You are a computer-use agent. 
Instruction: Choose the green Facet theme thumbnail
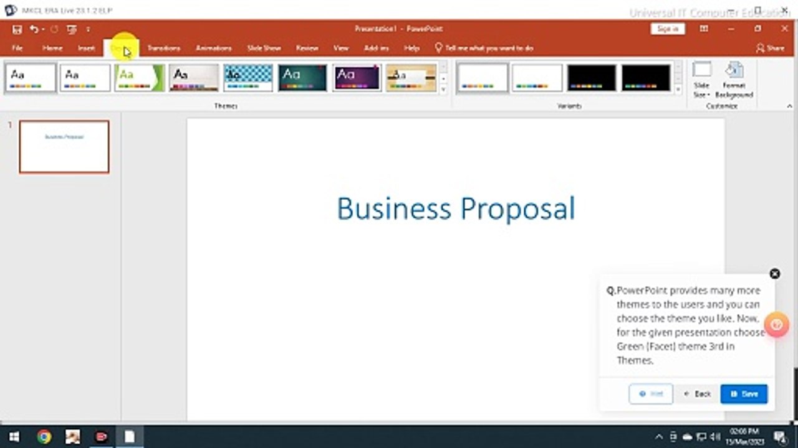(139, 78)
